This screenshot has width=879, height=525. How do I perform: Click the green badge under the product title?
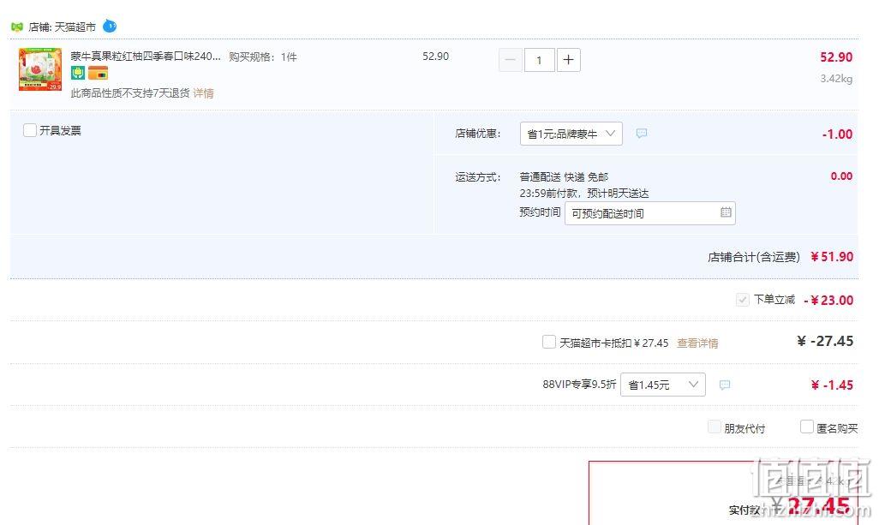78,73
